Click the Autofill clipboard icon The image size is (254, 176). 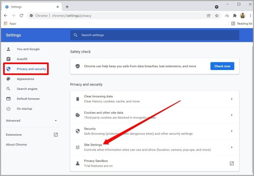pyautogui.click(x=8, y=59)
